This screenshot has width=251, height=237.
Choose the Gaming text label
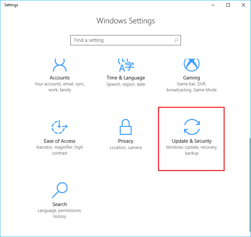click(192, 78)
